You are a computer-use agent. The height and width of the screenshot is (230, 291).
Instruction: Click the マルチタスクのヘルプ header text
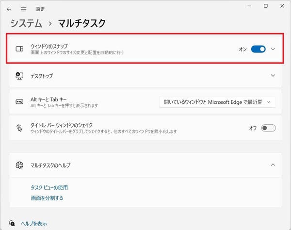[x=50, y=165]
